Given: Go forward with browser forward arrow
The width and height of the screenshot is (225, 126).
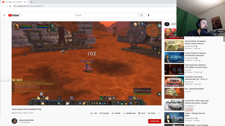Looking at the screenshot, I should tap(6, 6).
